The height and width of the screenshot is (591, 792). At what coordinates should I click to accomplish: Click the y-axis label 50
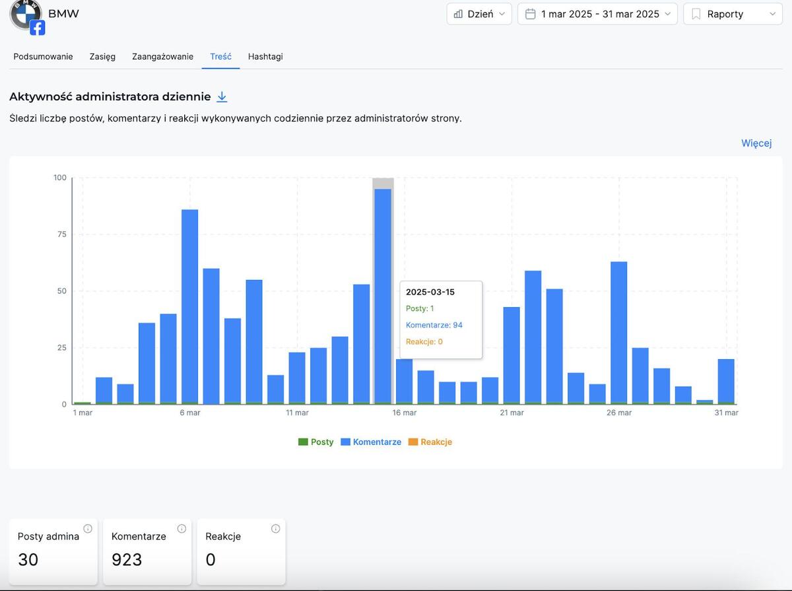(62, 291)
